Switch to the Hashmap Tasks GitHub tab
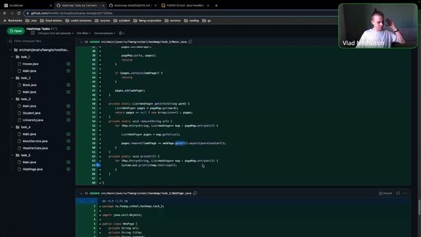 [80, 5]
